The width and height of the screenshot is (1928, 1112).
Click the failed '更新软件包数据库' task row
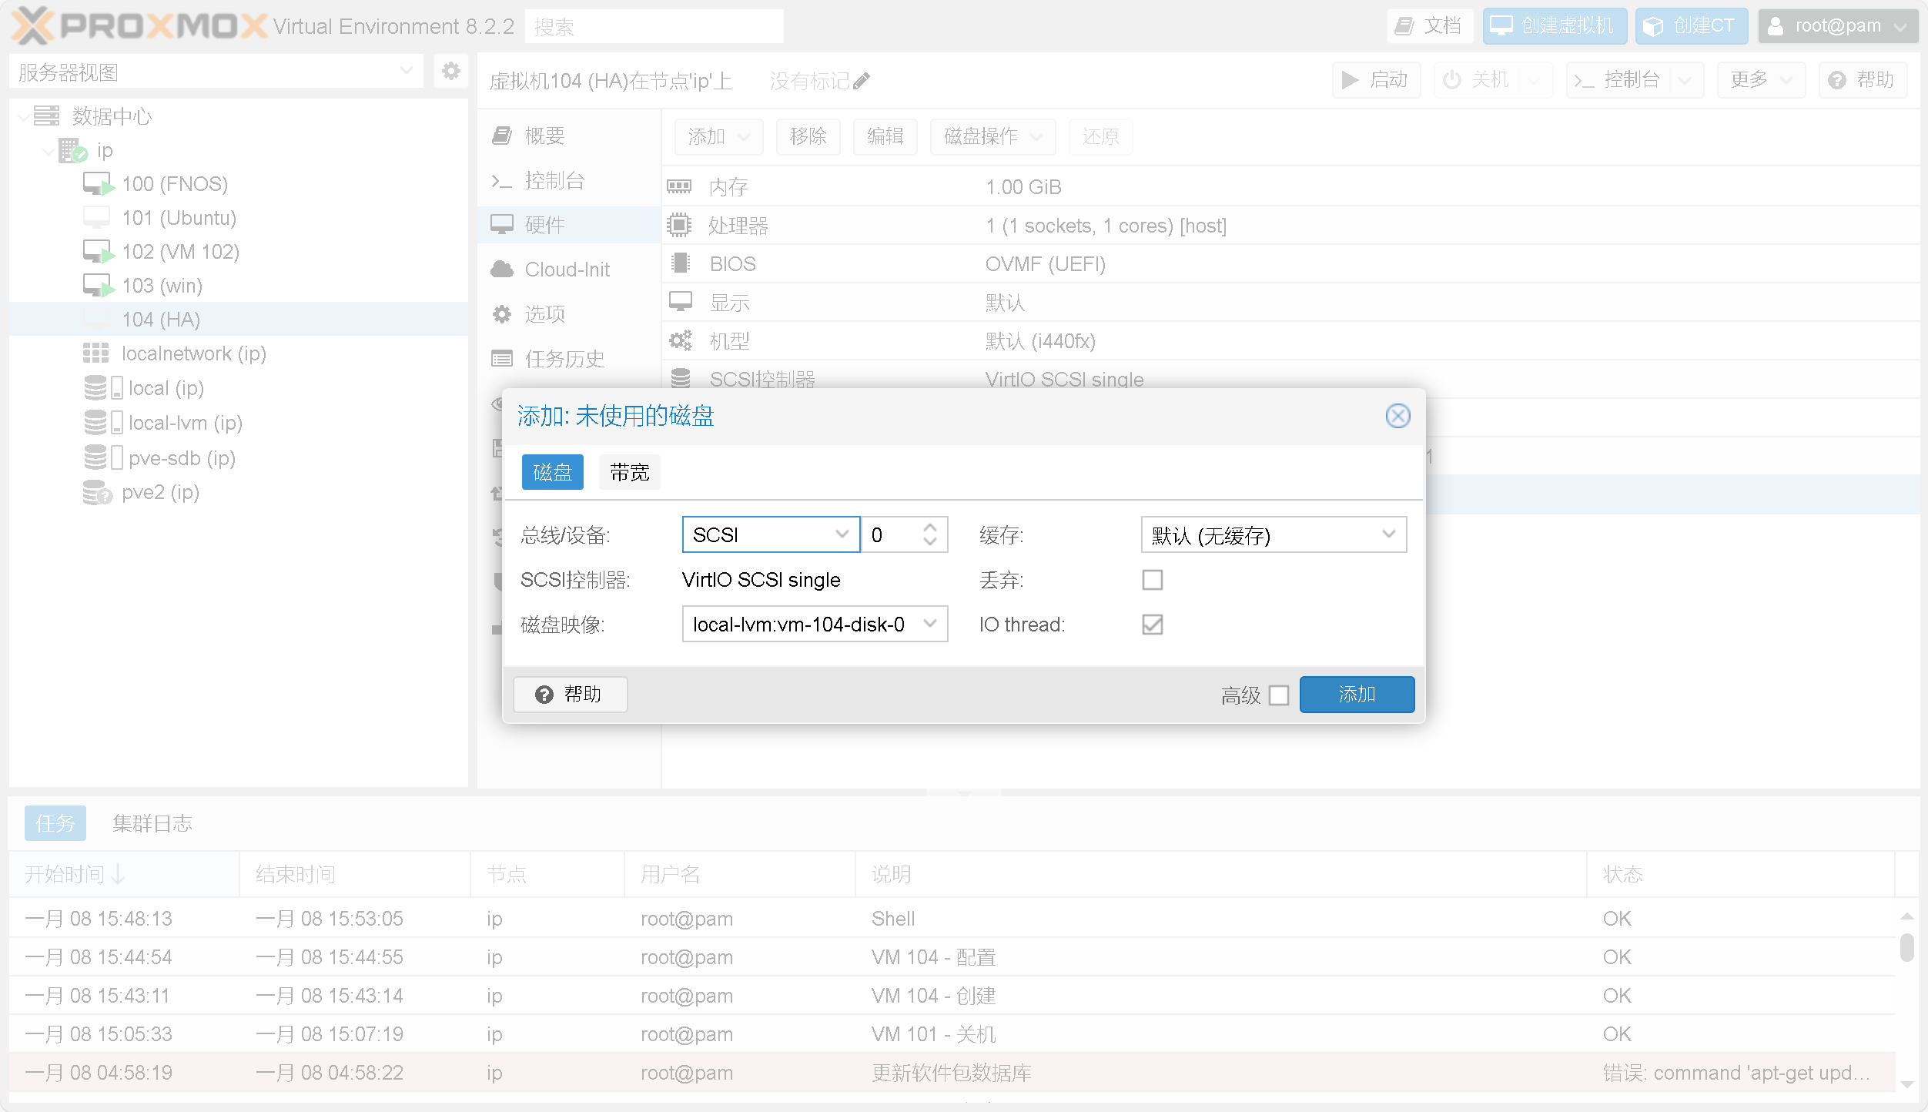tap(952, 1072)
